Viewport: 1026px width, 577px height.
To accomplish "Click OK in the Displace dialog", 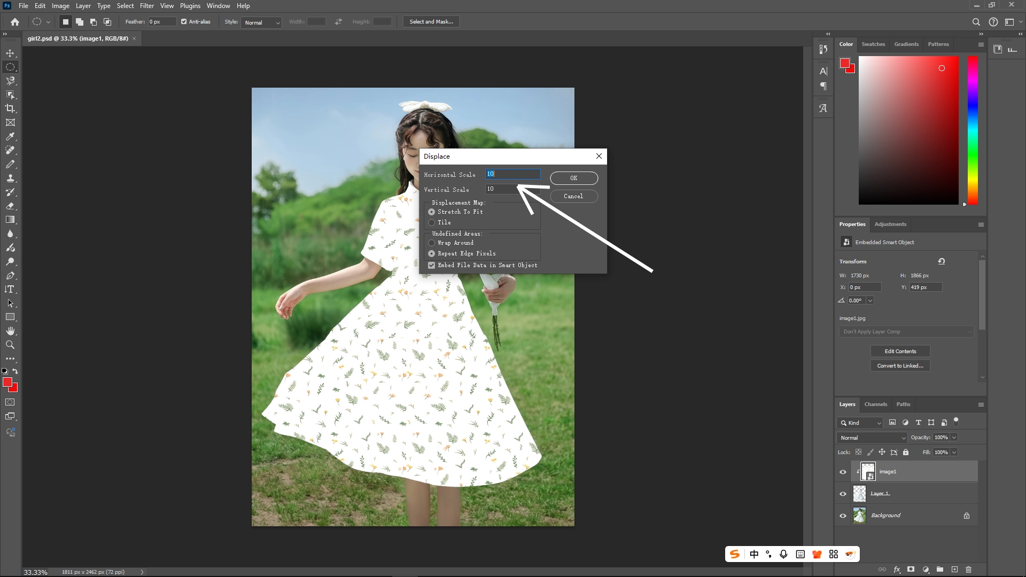I will [x=573, y=178].
